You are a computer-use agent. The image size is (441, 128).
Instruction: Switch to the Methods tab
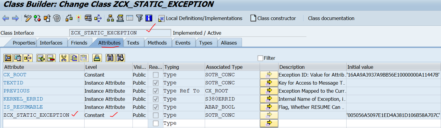[x=157, y=43]
